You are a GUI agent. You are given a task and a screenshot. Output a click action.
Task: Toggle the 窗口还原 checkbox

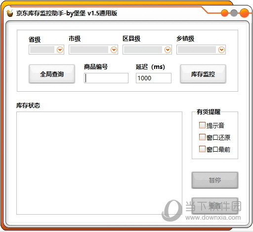[202, 137]
